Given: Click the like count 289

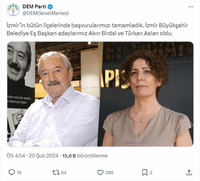Looking at the screenshot, I should click(109, 172).
